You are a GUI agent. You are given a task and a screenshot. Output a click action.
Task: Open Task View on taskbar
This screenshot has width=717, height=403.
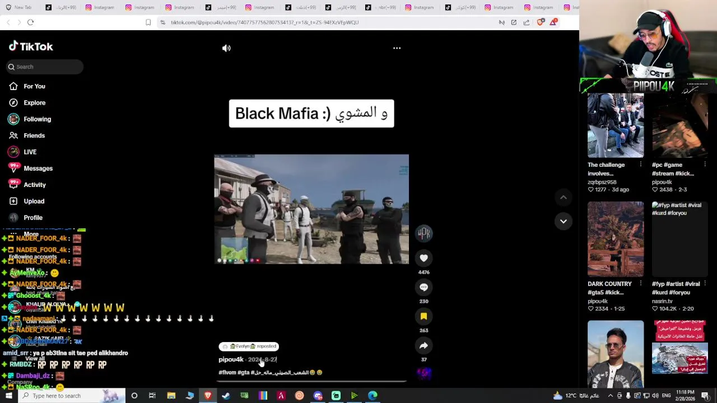[x=152, y=396]
